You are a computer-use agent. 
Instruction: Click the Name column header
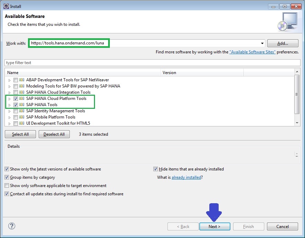pos(83,73)
